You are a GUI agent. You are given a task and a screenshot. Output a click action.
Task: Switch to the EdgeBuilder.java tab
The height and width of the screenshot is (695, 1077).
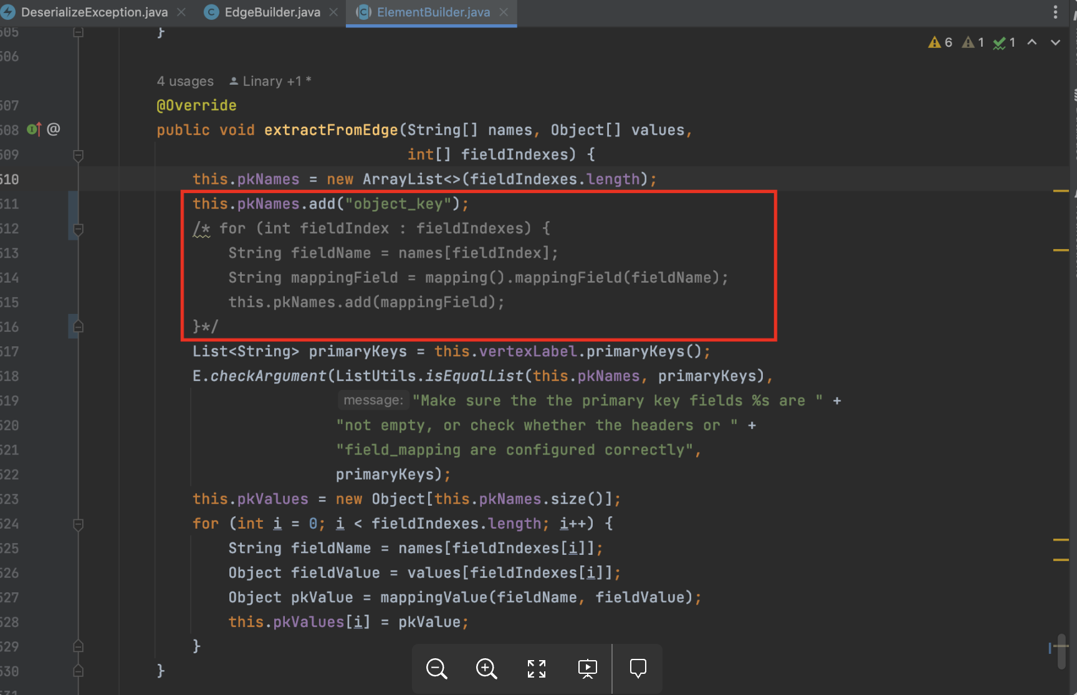pyautogui.click(x=272, y=12)
